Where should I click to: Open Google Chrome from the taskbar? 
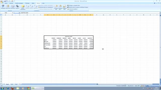28,88
